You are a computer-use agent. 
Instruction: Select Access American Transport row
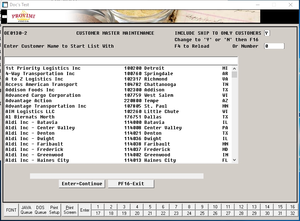click(x=118, y=84)
